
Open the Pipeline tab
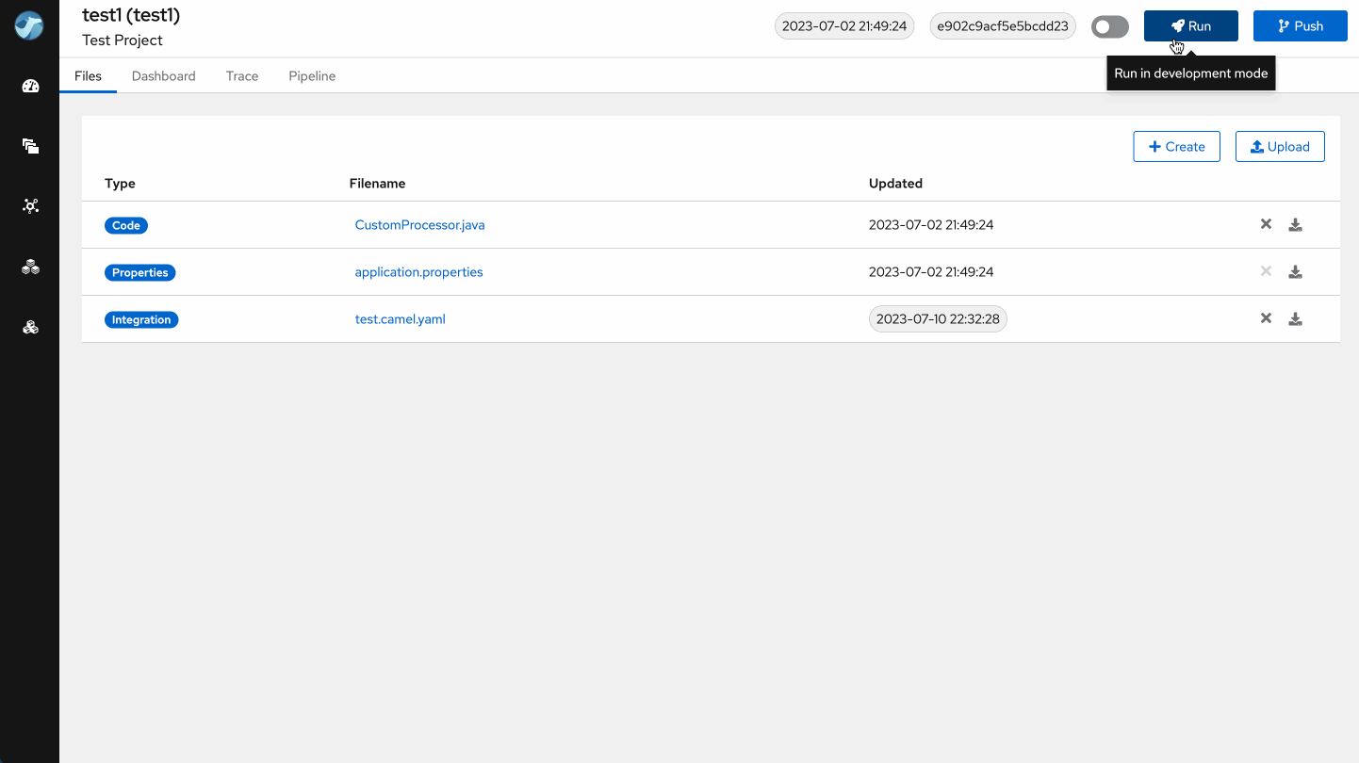(x=312, y=76)
